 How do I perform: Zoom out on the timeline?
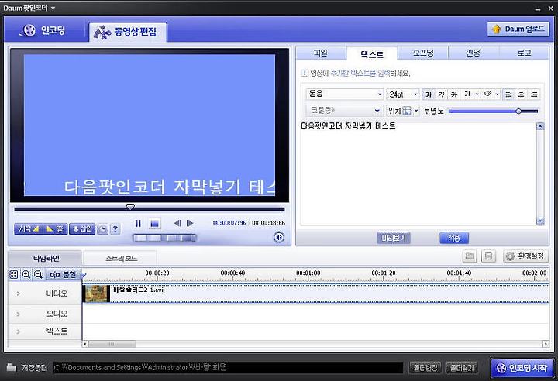pyautogui.click(x=38, y=274)
